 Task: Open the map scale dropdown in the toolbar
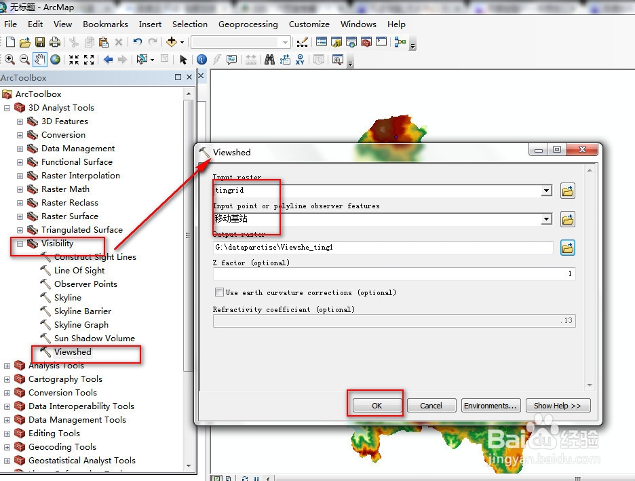pyautogui.click(x=285, y=42)
